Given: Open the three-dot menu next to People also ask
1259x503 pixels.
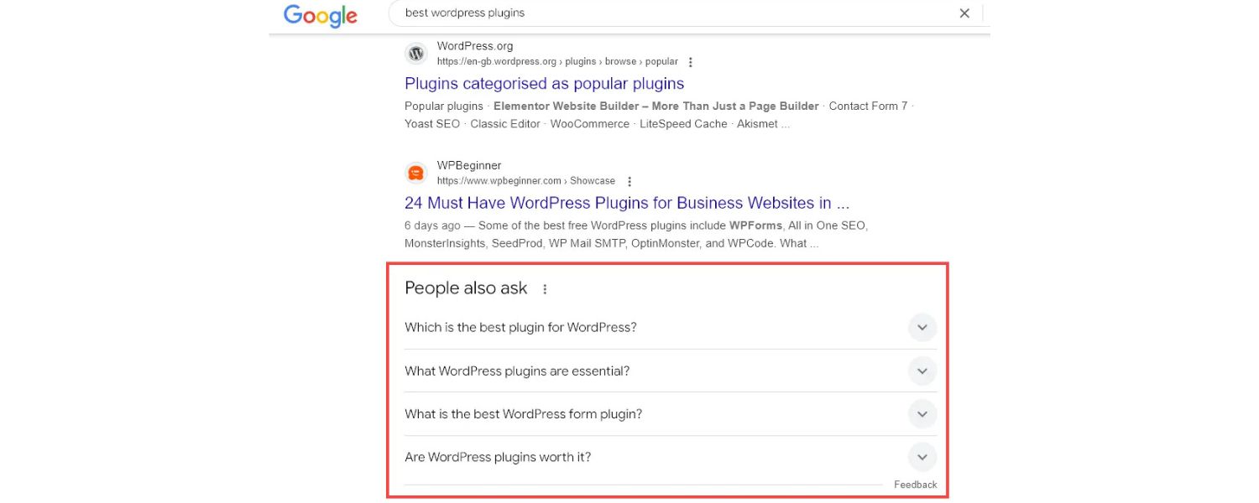Looking at the screenshot, I should [545, 288].
